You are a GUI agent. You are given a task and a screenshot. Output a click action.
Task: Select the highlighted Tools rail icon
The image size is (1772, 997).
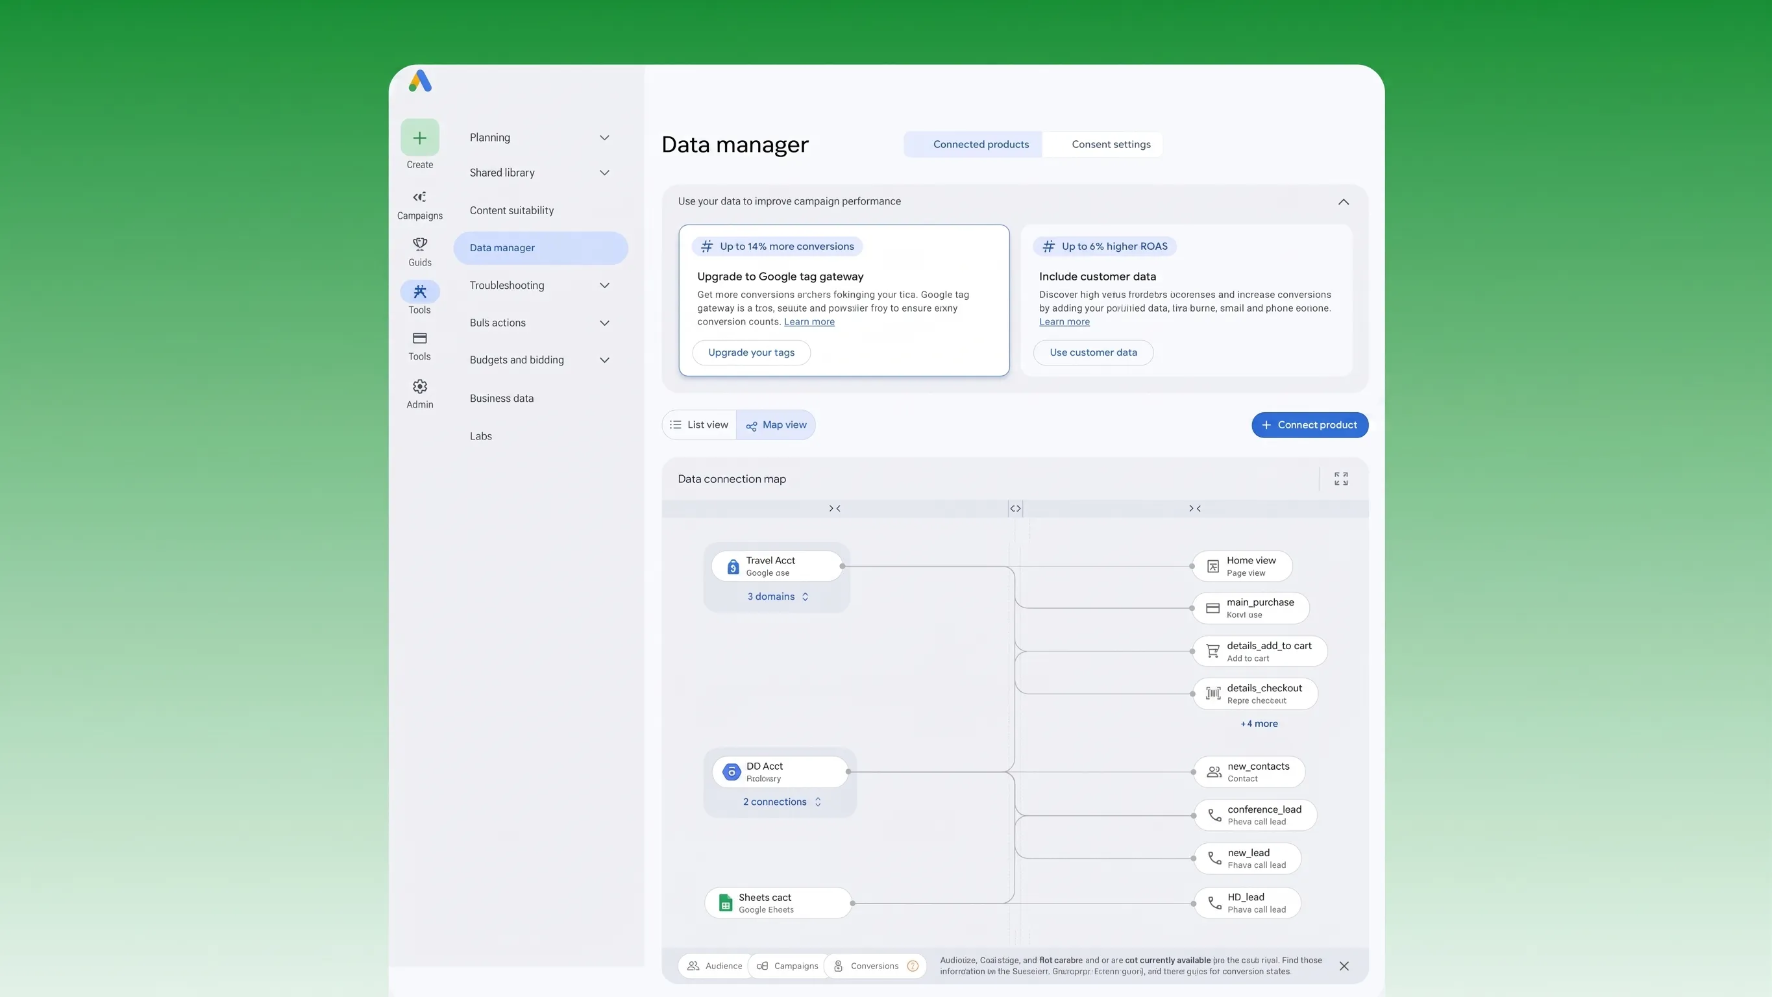point(419,291)
